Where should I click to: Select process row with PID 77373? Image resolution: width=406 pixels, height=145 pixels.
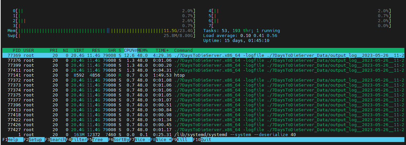click(x=203, y=85)
